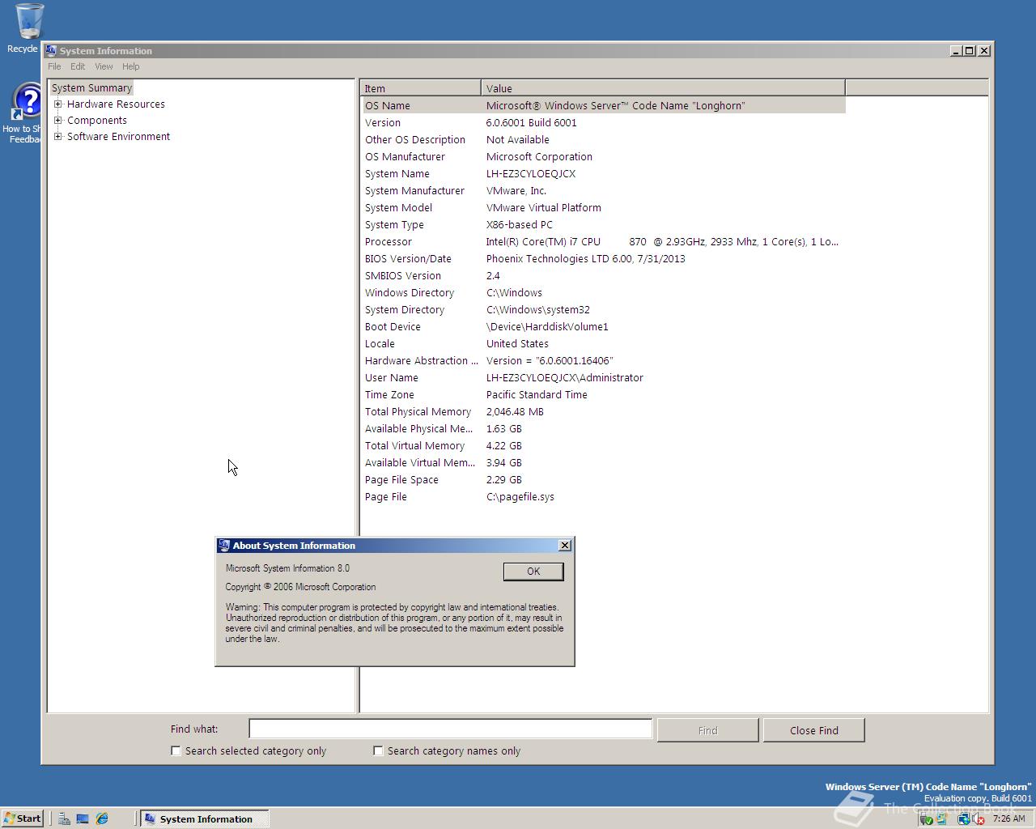The height and width of the screenshot is (829, 1036).
Task: Launch Server Manager from Quick Launch
Action: (64, 818)
